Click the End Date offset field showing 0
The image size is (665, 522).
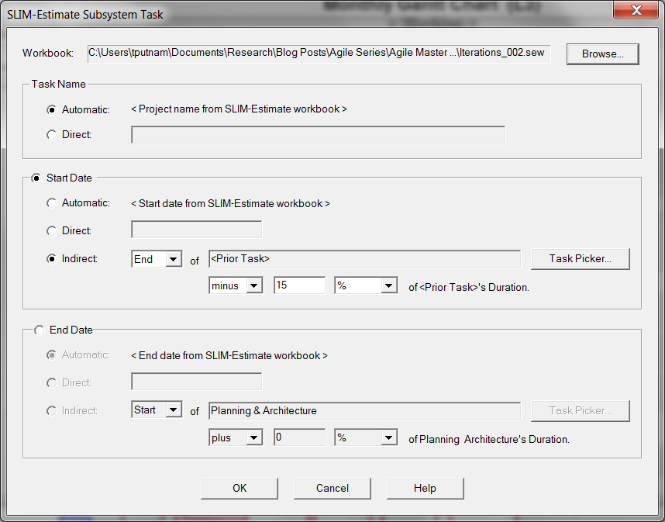[300, 437]
